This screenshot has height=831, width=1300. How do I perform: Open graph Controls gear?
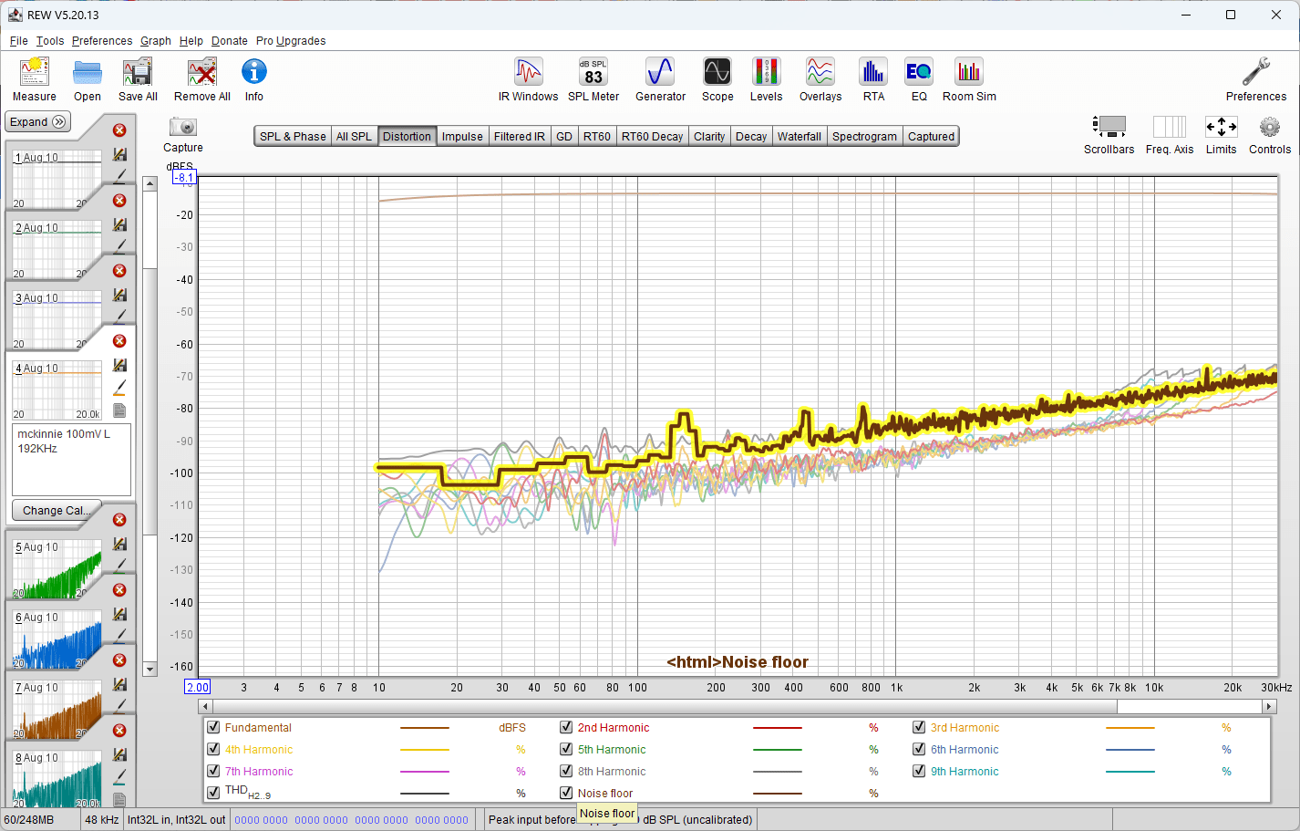1270,135
